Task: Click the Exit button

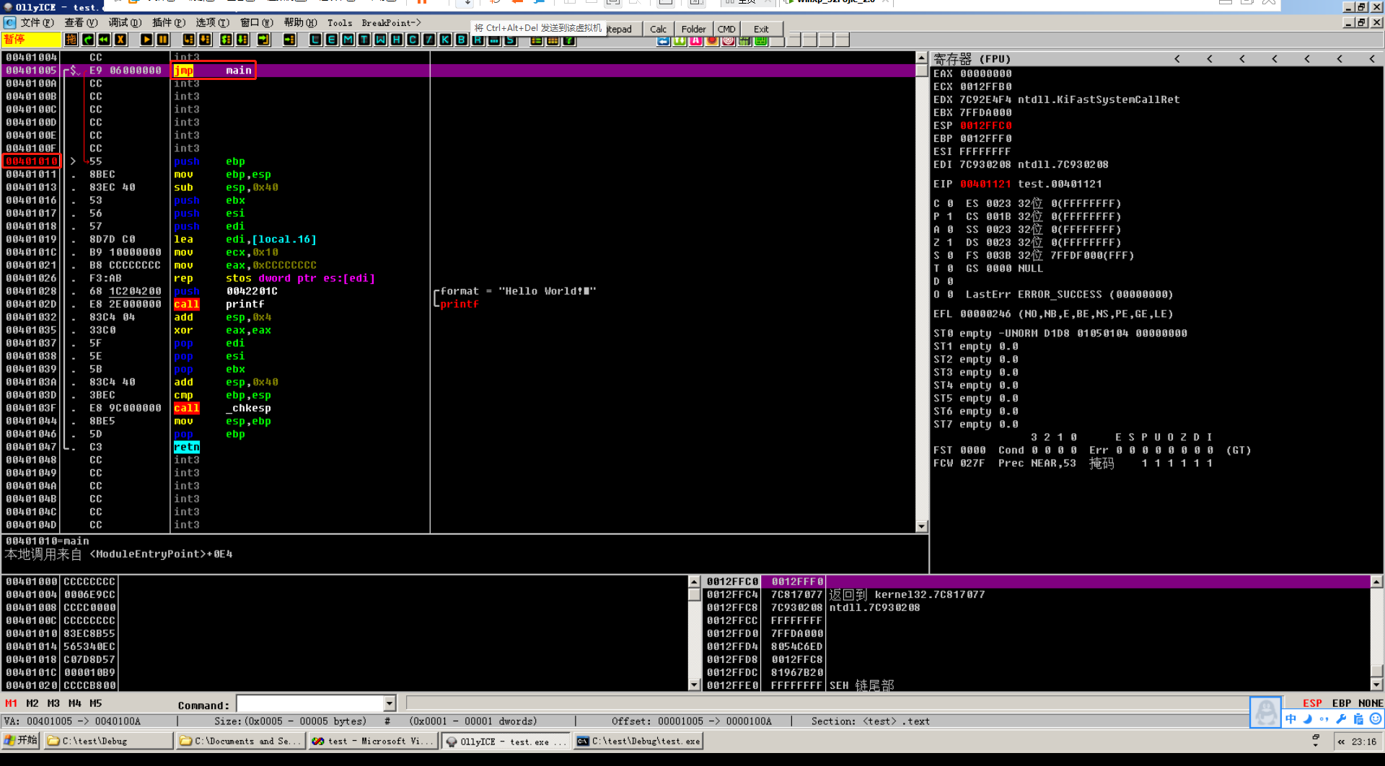Action: point(761,29)
